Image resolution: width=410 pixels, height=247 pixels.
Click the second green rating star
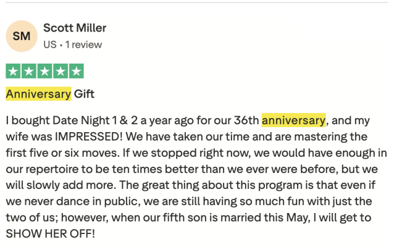pos(29,71)
